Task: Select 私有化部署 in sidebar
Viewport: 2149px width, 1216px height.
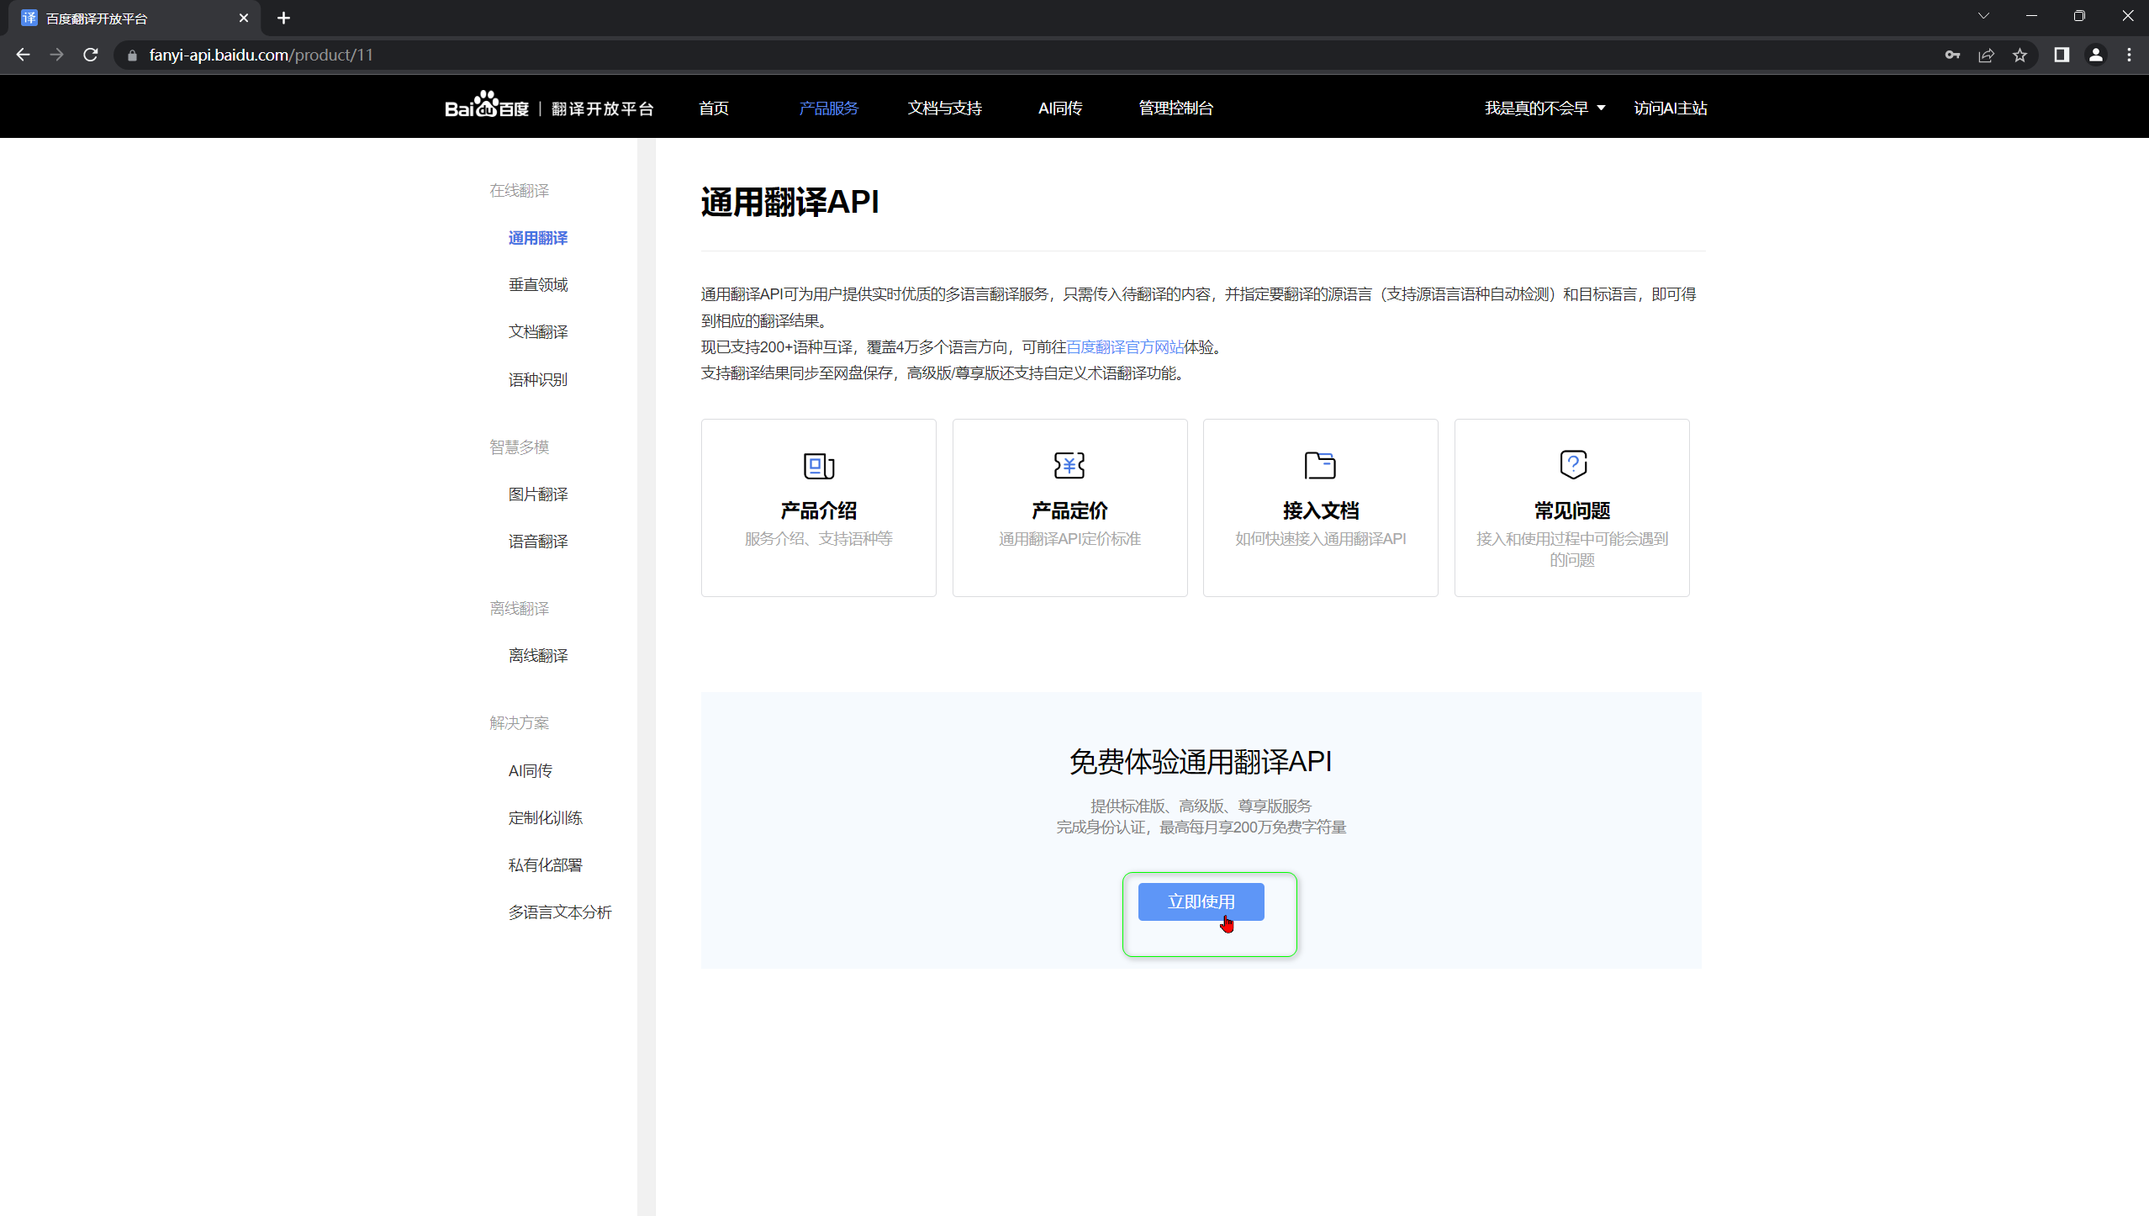Action: 546,864
